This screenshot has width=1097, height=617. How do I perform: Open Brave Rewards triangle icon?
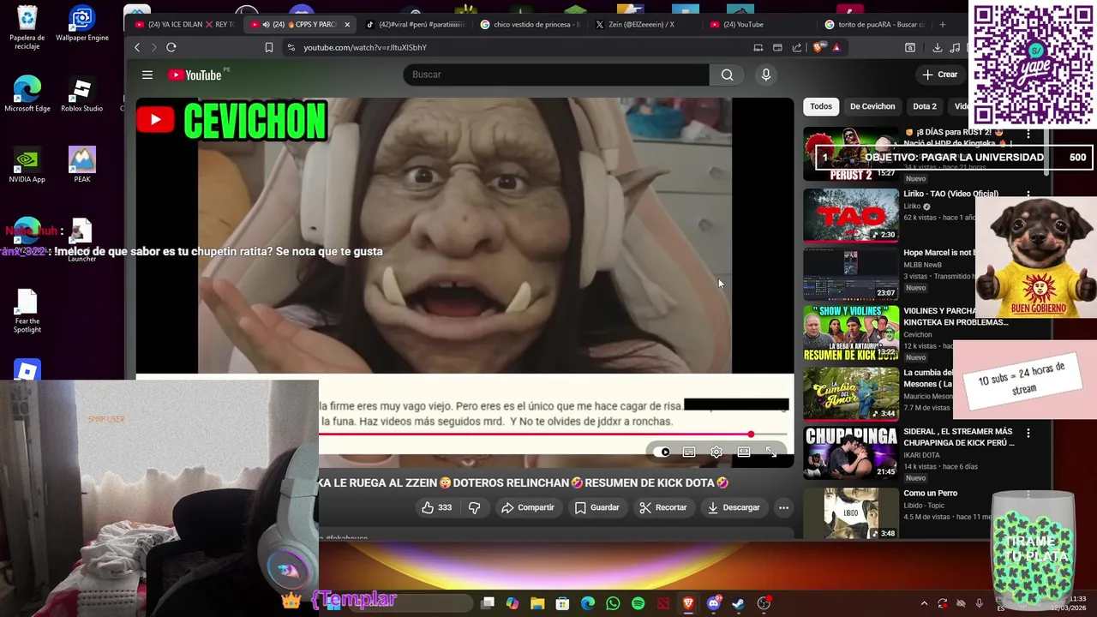(836, 47)
